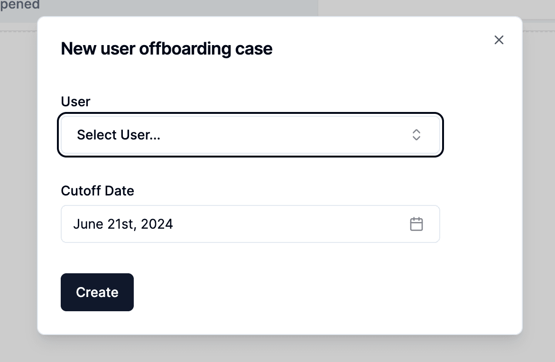This screenshot has height=362, width=555.
Task: Click the "Select User..." placeholder text
Action: tap(119, 135)
